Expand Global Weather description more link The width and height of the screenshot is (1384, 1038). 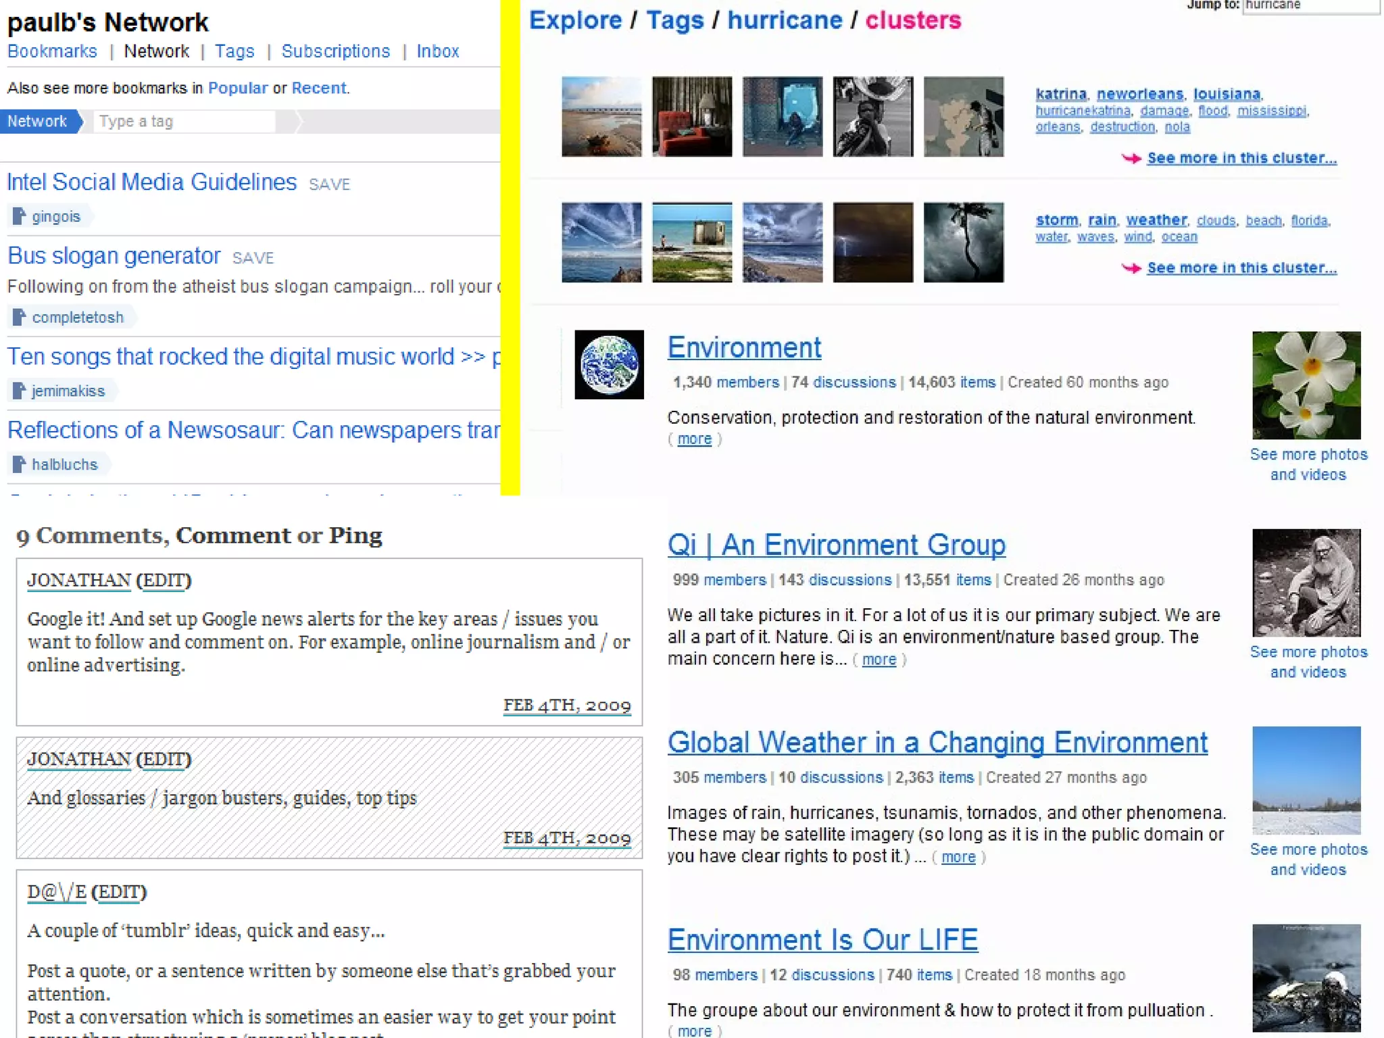(958, 857)
